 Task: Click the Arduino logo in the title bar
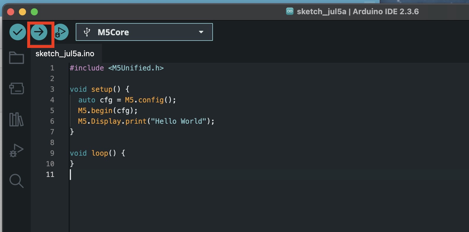click(x=290, y=11)
